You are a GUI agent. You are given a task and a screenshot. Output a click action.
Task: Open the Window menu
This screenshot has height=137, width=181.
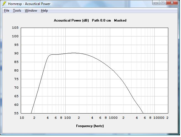31,10
